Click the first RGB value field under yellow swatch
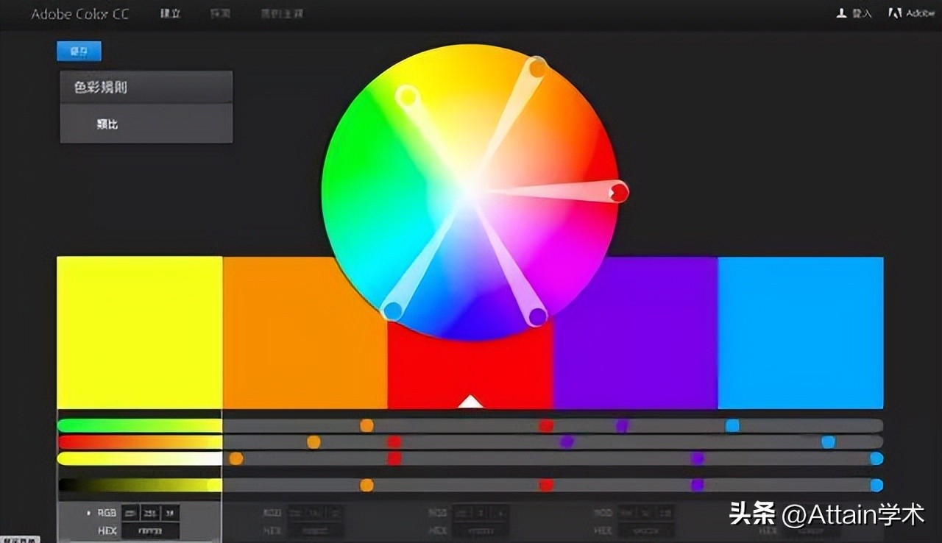This screenshot has height=543, width=942. [x=130, y=513]
